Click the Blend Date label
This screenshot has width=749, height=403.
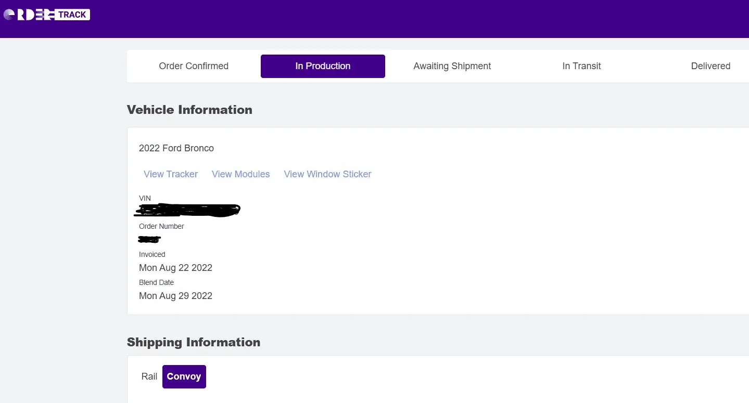click(156, 282)
